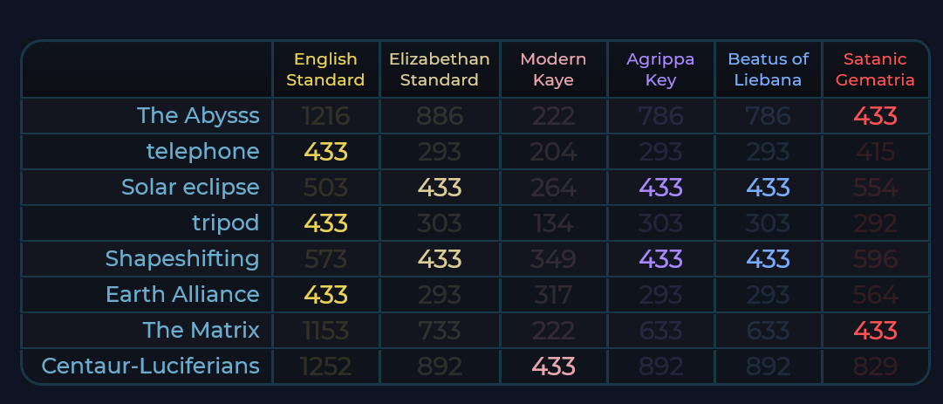Open the "Shapeshifting" phrase link
Image resolution: width=943 pixels, height=404 pixels.
click(182, 259)
